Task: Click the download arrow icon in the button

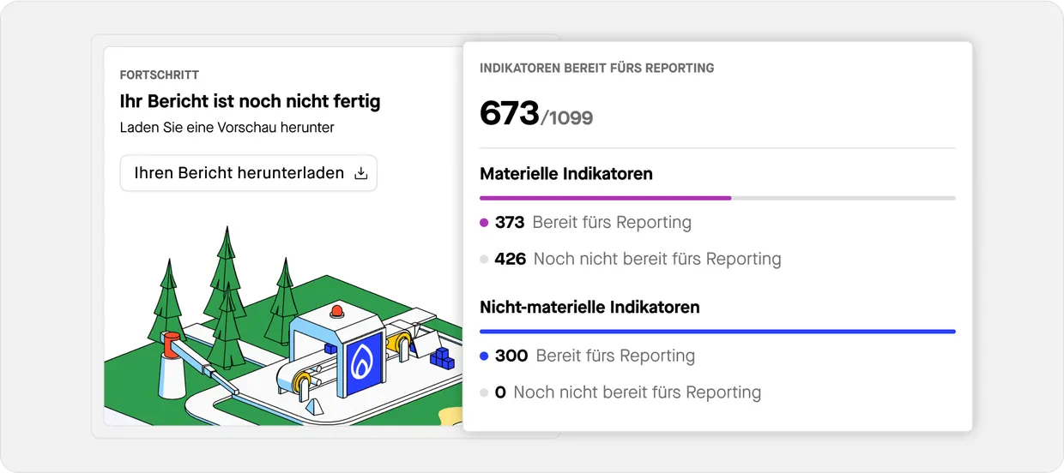Action: tap(361, 173)
